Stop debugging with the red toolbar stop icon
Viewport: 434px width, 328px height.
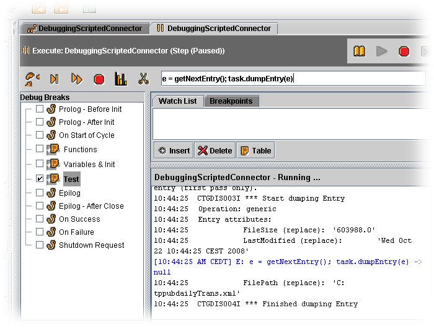tap(99, 80)
